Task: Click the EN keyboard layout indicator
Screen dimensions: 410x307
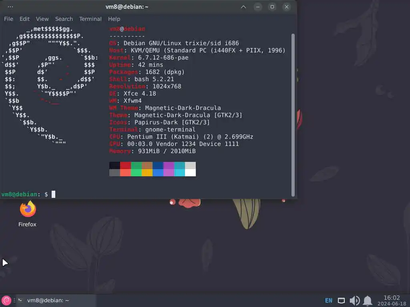Action: (328, 301)
